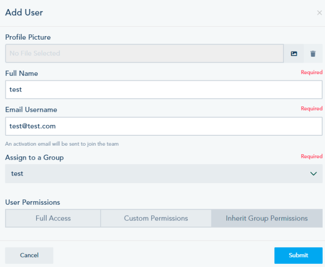Screen dimensions: 325x267
Task: Click the Full Name label
Action: (22, 74)
